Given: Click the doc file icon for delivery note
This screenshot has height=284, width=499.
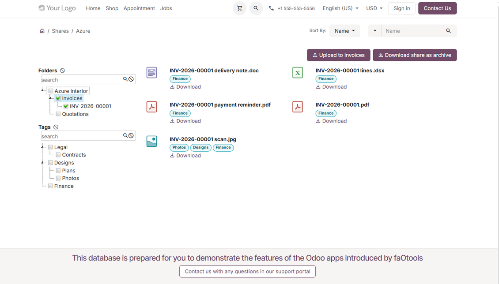Looking at the screenshot, I should click(151, 72).
